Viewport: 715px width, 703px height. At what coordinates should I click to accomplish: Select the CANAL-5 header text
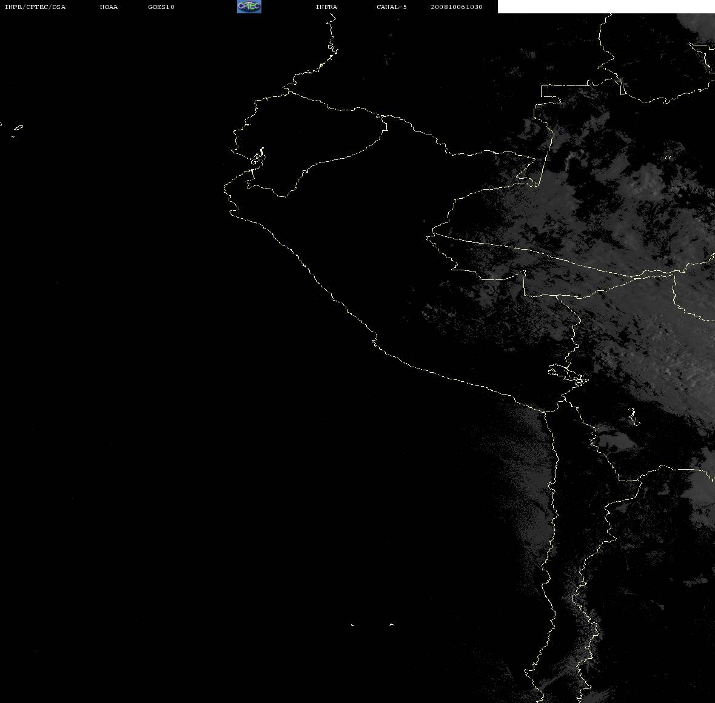(x=391, y=7)
